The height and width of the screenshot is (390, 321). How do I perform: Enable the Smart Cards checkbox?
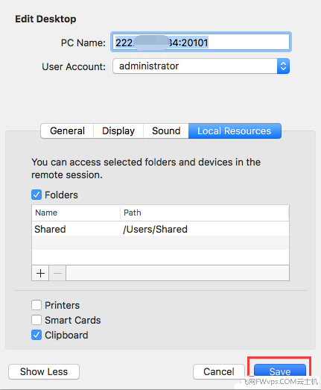(x=36, y=320)
